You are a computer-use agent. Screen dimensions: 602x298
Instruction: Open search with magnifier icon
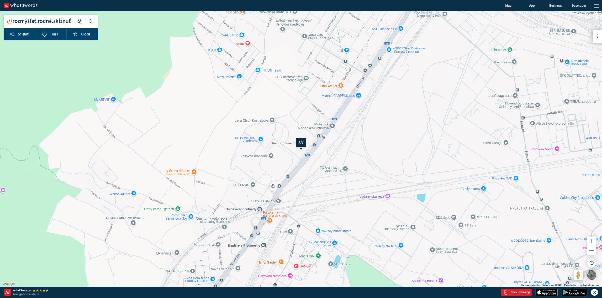click(x=91, y=21)
